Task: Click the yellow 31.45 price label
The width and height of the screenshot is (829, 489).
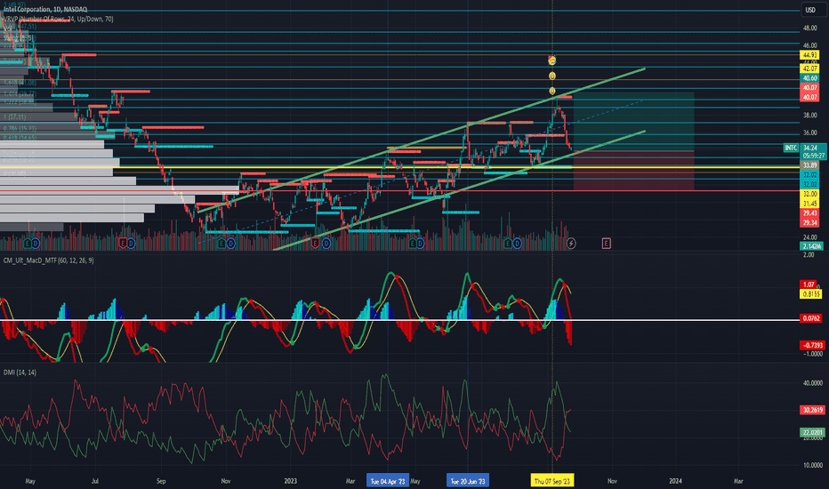Action: click(x=810, y=204)
